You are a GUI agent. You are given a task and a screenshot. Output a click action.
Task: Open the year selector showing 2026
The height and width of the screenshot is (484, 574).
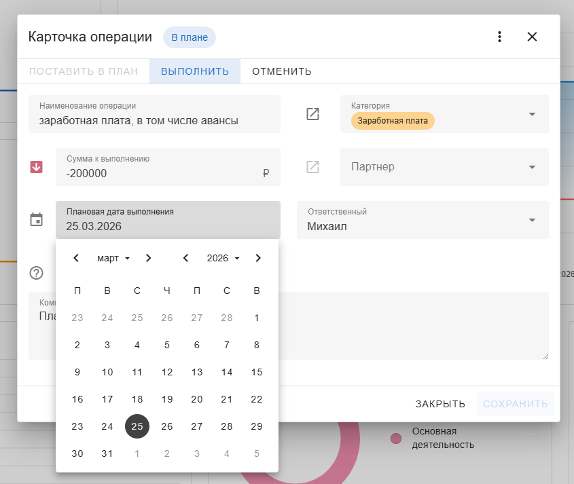point(223,258)
